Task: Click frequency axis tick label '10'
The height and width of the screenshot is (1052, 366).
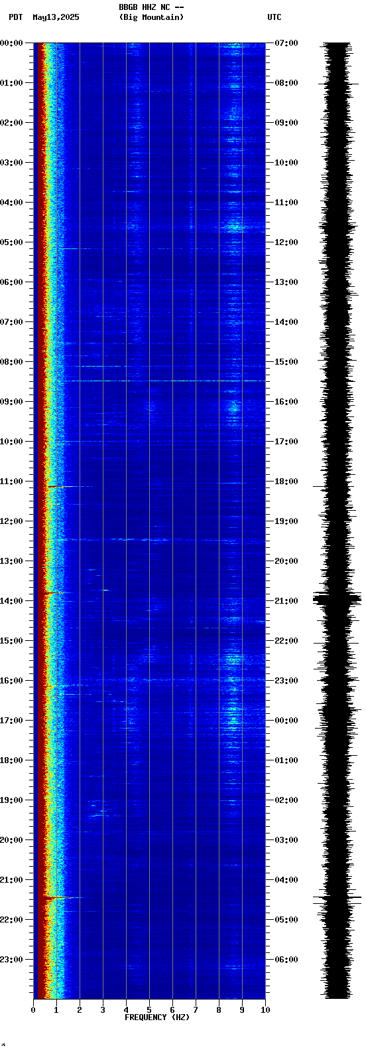Action: (x=265, y=1010)
